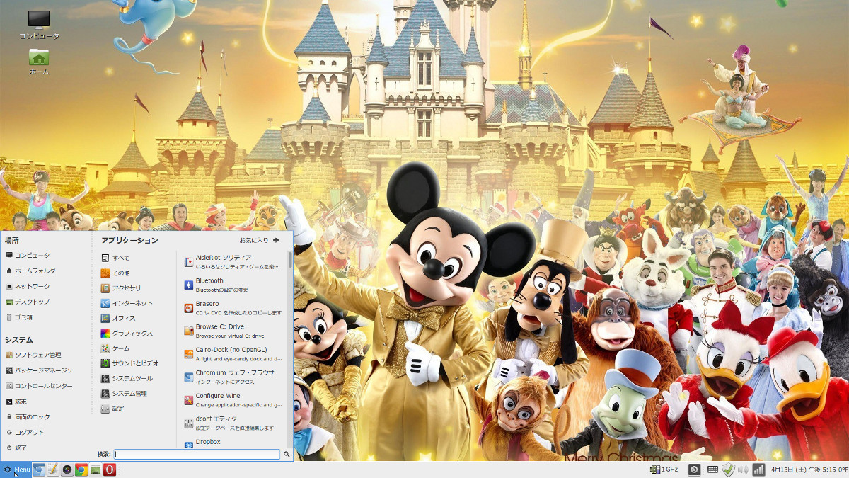Launch ソフトウェア管理 from the system list
Screen dimensions: 849x478
click(34, 355)
